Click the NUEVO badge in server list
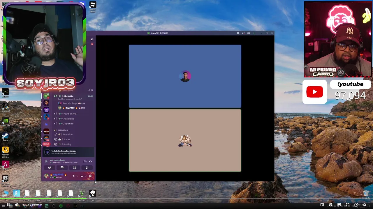 pos(46,144)
